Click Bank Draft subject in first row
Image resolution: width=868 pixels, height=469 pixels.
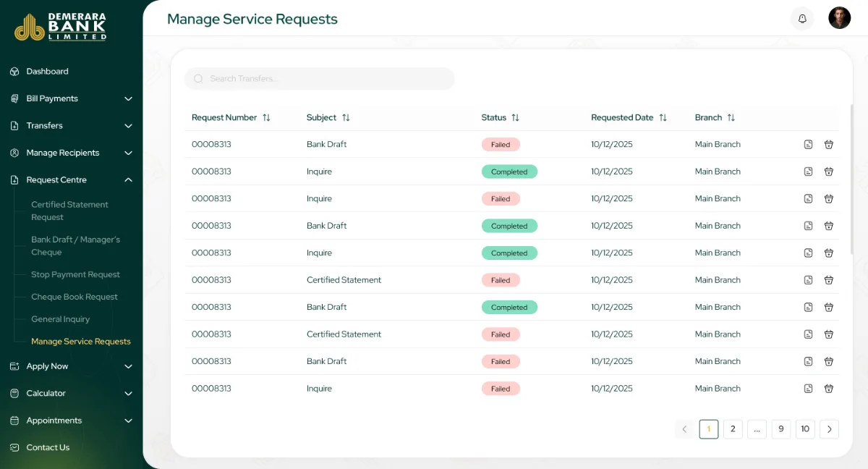click(327, 145)
